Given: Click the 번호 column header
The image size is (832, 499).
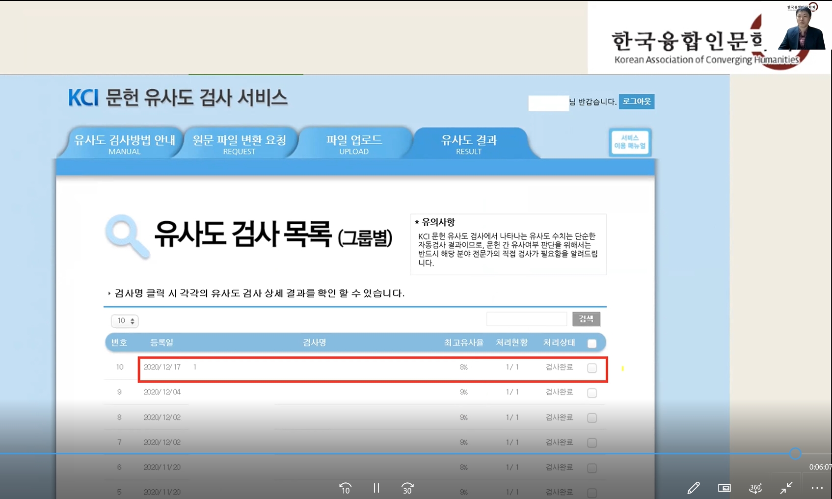Looking at the screenshot, I should pos(119,342).
